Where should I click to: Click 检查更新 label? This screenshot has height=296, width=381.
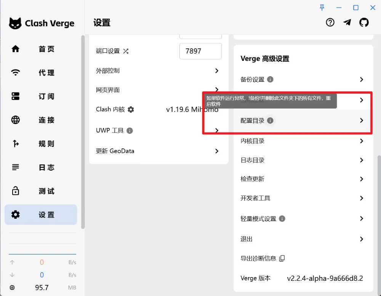pyautogui.click(x=252, y=179)
